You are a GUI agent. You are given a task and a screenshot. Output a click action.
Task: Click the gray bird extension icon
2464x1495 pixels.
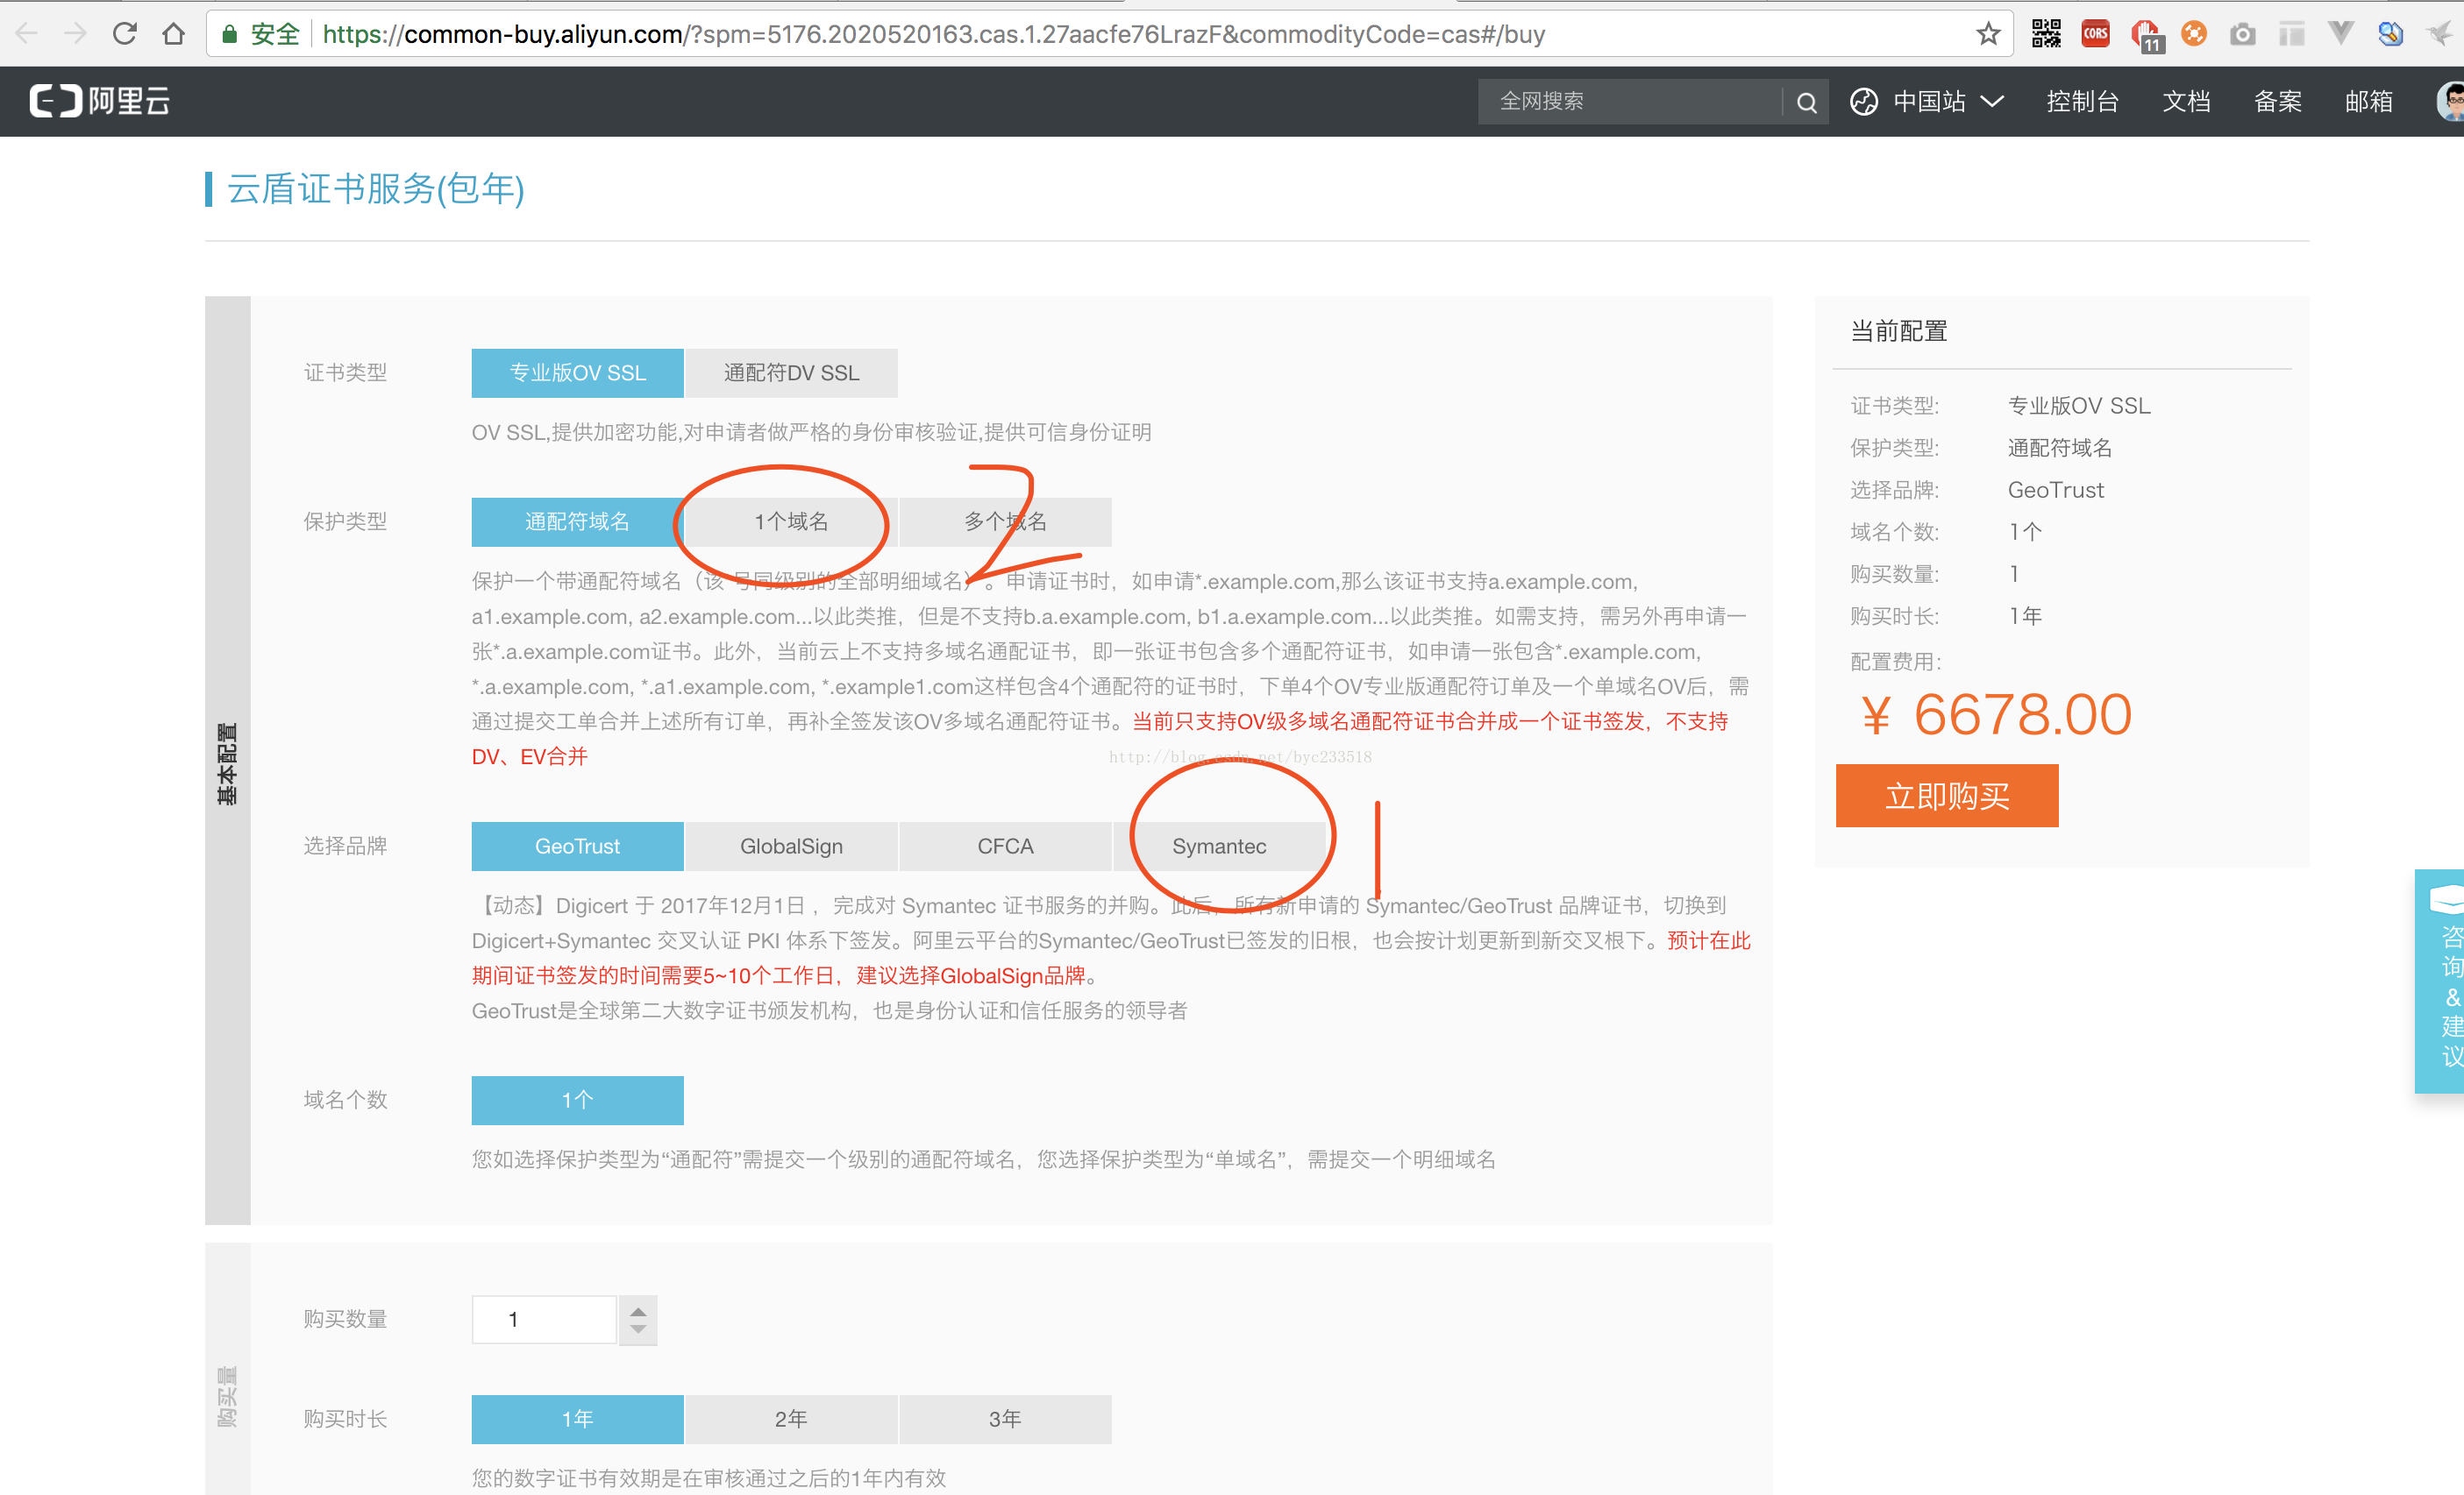coord(2440,34)
